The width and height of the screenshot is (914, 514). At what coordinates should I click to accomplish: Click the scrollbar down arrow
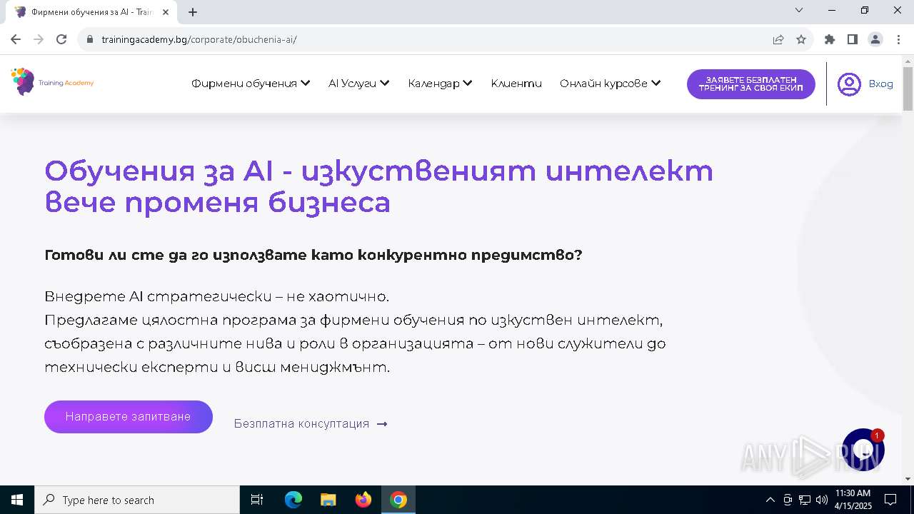pyautogui.click(x=908, y=479)
